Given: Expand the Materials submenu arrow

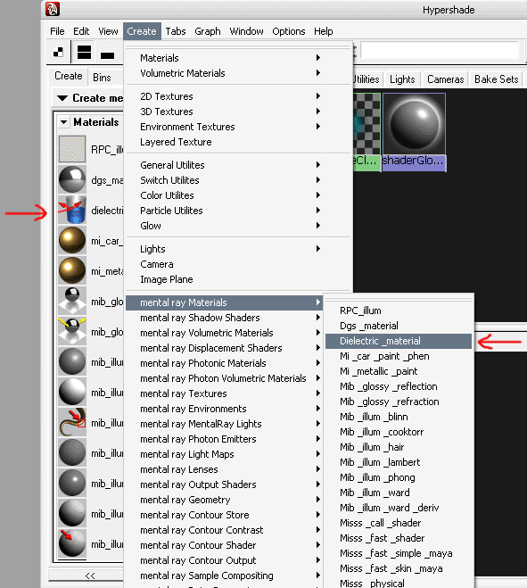Looking at the screenshot, I should click(x=317, y=58).
